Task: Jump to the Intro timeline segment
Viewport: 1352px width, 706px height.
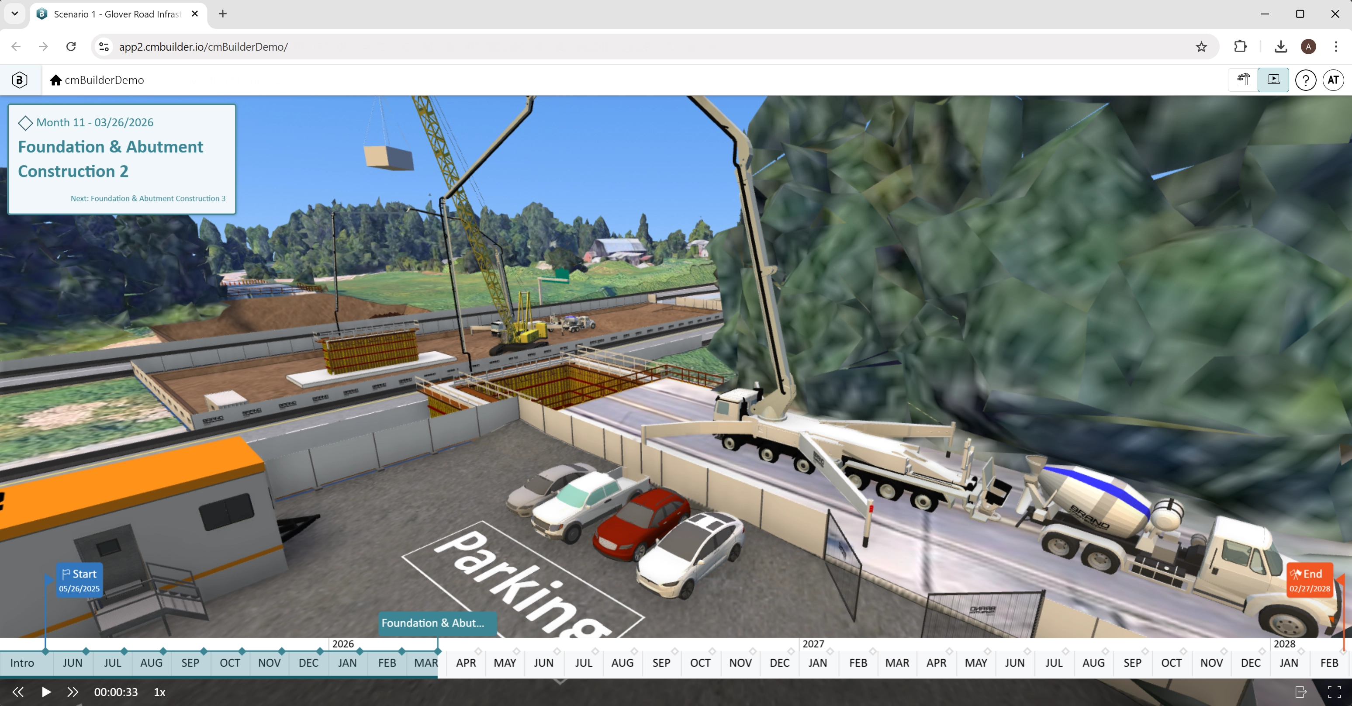Action: (22, 663)
